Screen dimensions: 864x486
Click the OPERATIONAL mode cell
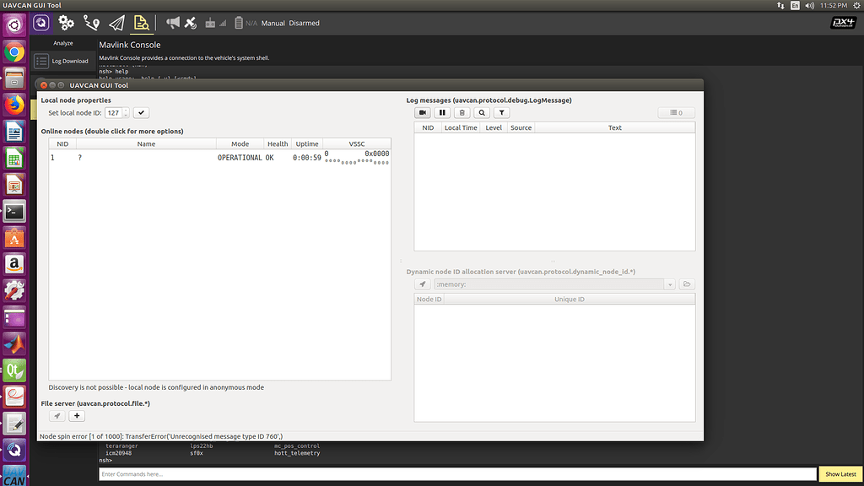pos(240,158)
